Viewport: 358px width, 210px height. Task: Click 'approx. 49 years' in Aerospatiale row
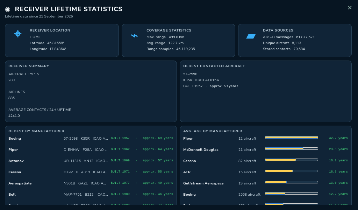tap(158, 183)
